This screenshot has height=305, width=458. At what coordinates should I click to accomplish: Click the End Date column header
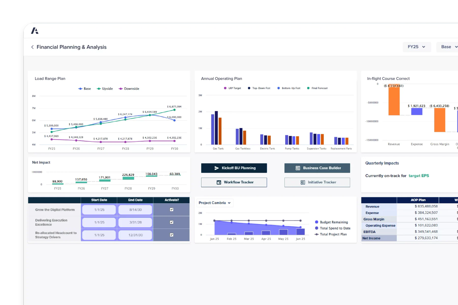[135, 200]
